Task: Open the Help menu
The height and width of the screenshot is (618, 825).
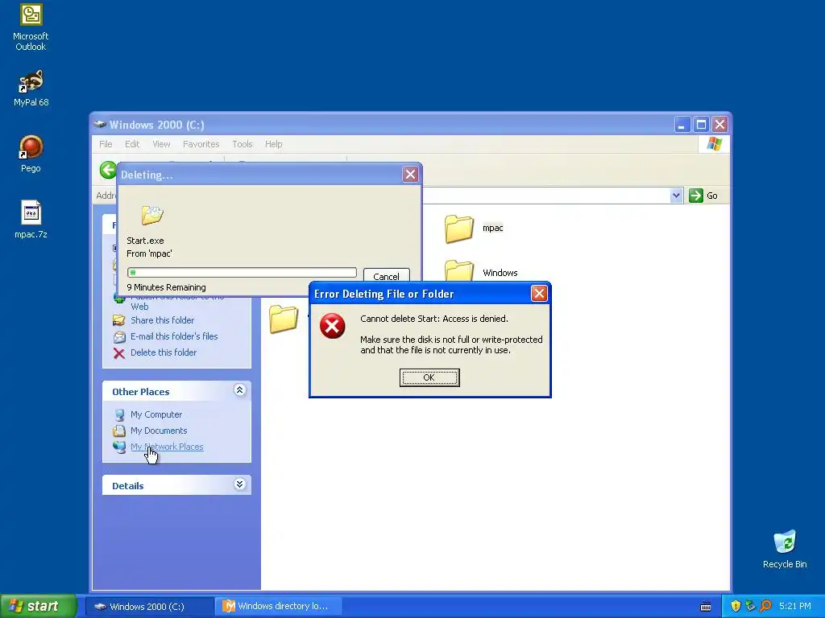Action: (x=273, y=144)
